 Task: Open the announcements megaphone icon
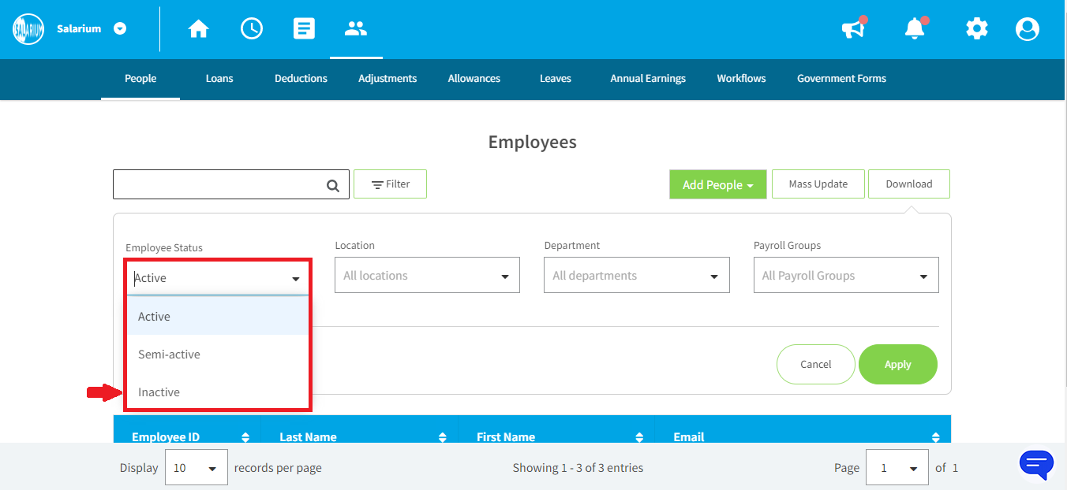pyautogui.click(x=852, y=29)
